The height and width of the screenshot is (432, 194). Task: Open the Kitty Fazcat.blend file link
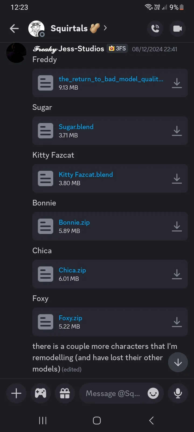tap(86, 174)
